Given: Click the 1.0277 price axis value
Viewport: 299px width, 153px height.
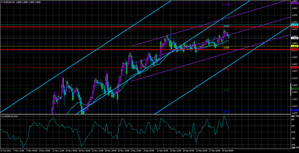Looking at the screenshot, I should (295, 106).
